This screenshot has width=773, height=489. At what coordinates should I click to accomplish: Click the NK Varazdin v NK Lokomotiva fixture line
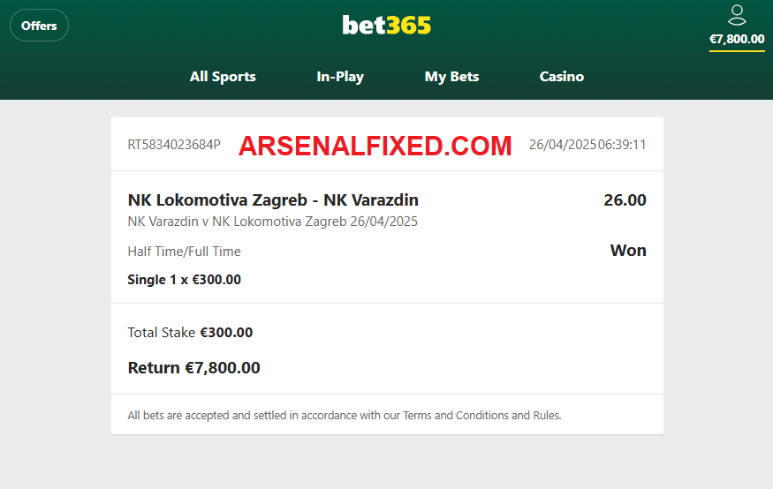coord(273,222)
